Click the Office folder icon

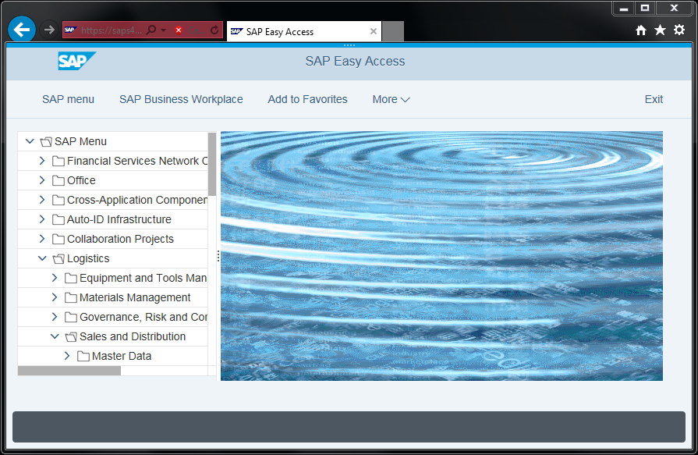pyautogui.click(x=58, y=180)
